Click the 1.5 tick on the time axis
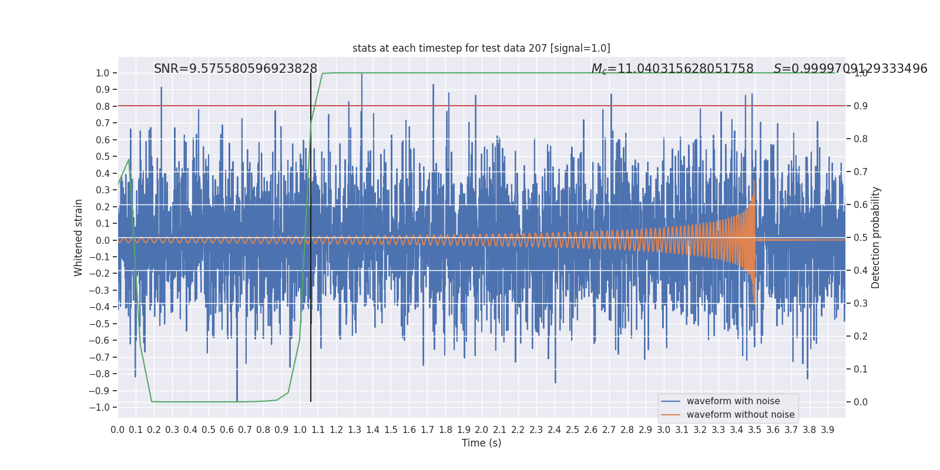The image size is (940, 470). [391, 430]
